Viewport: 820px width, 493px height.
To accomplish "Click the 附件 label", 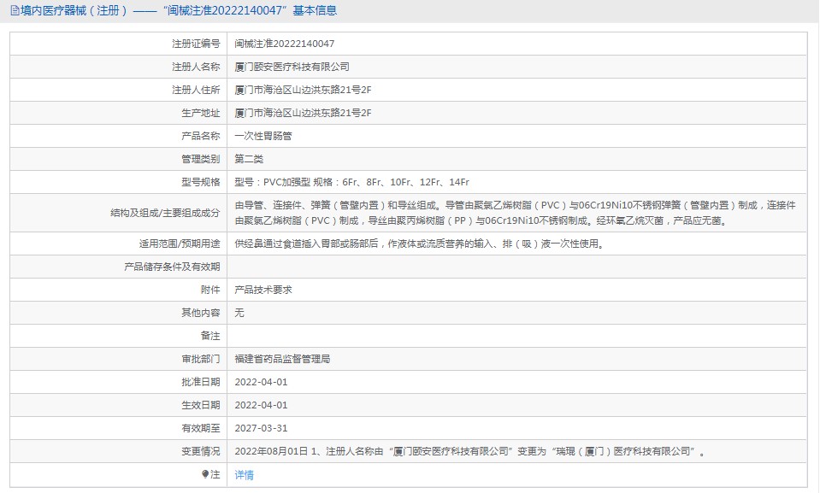I will pyautogui.click(x=210, y=290).
